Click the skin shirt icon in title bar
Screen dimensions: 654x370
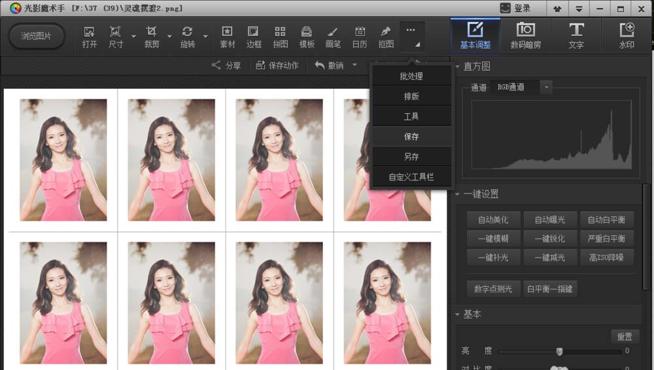(557, 8)
